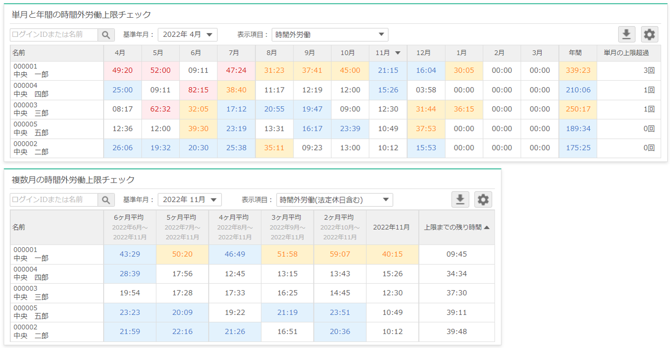Click the search magnifier in the bottom panel
This screenshot has width=670, height=348.
106,200
